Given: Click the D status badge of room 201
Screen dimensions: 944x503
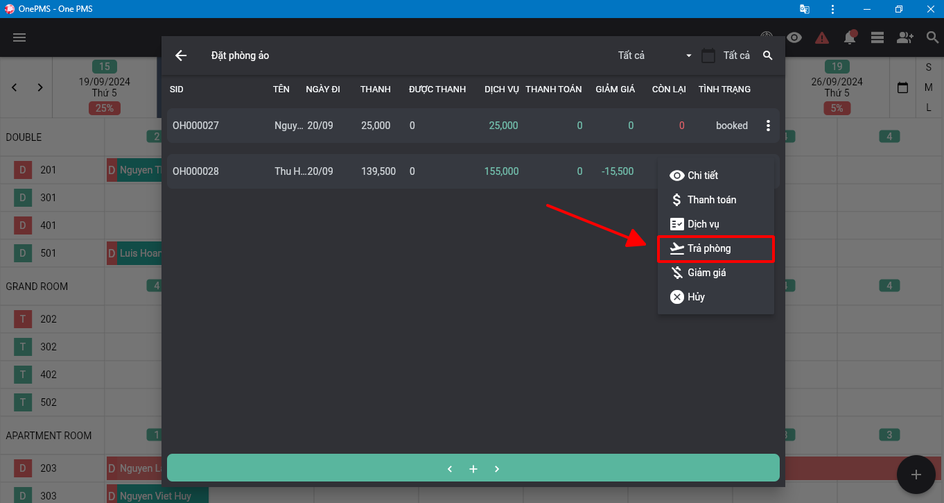Looking at the screenshot, I should [x=23, y=170].
